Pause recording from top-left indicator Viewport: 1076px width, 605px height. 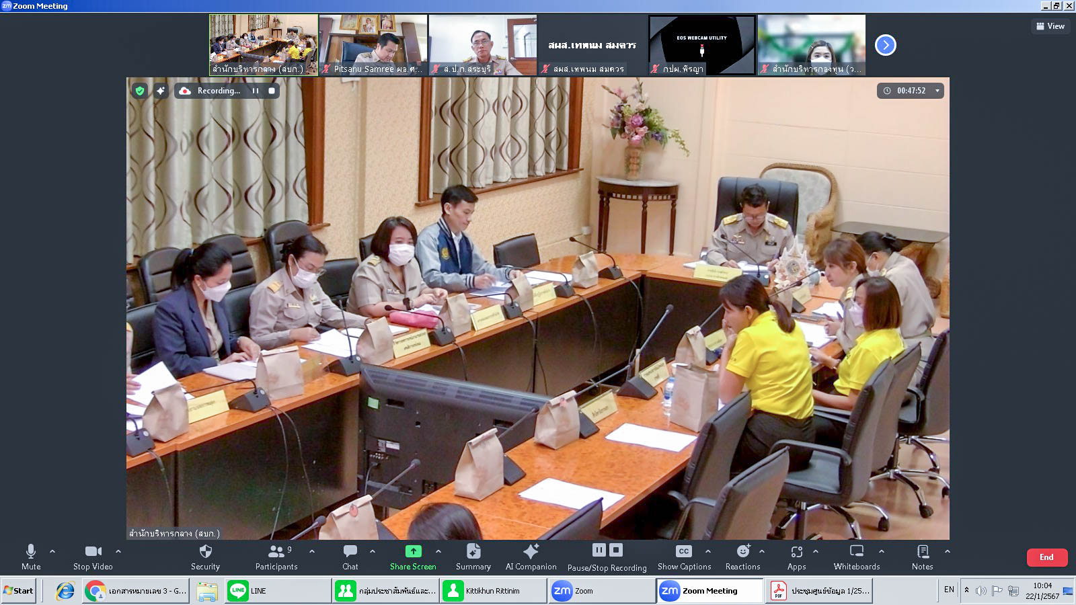(x=256, y=91)
